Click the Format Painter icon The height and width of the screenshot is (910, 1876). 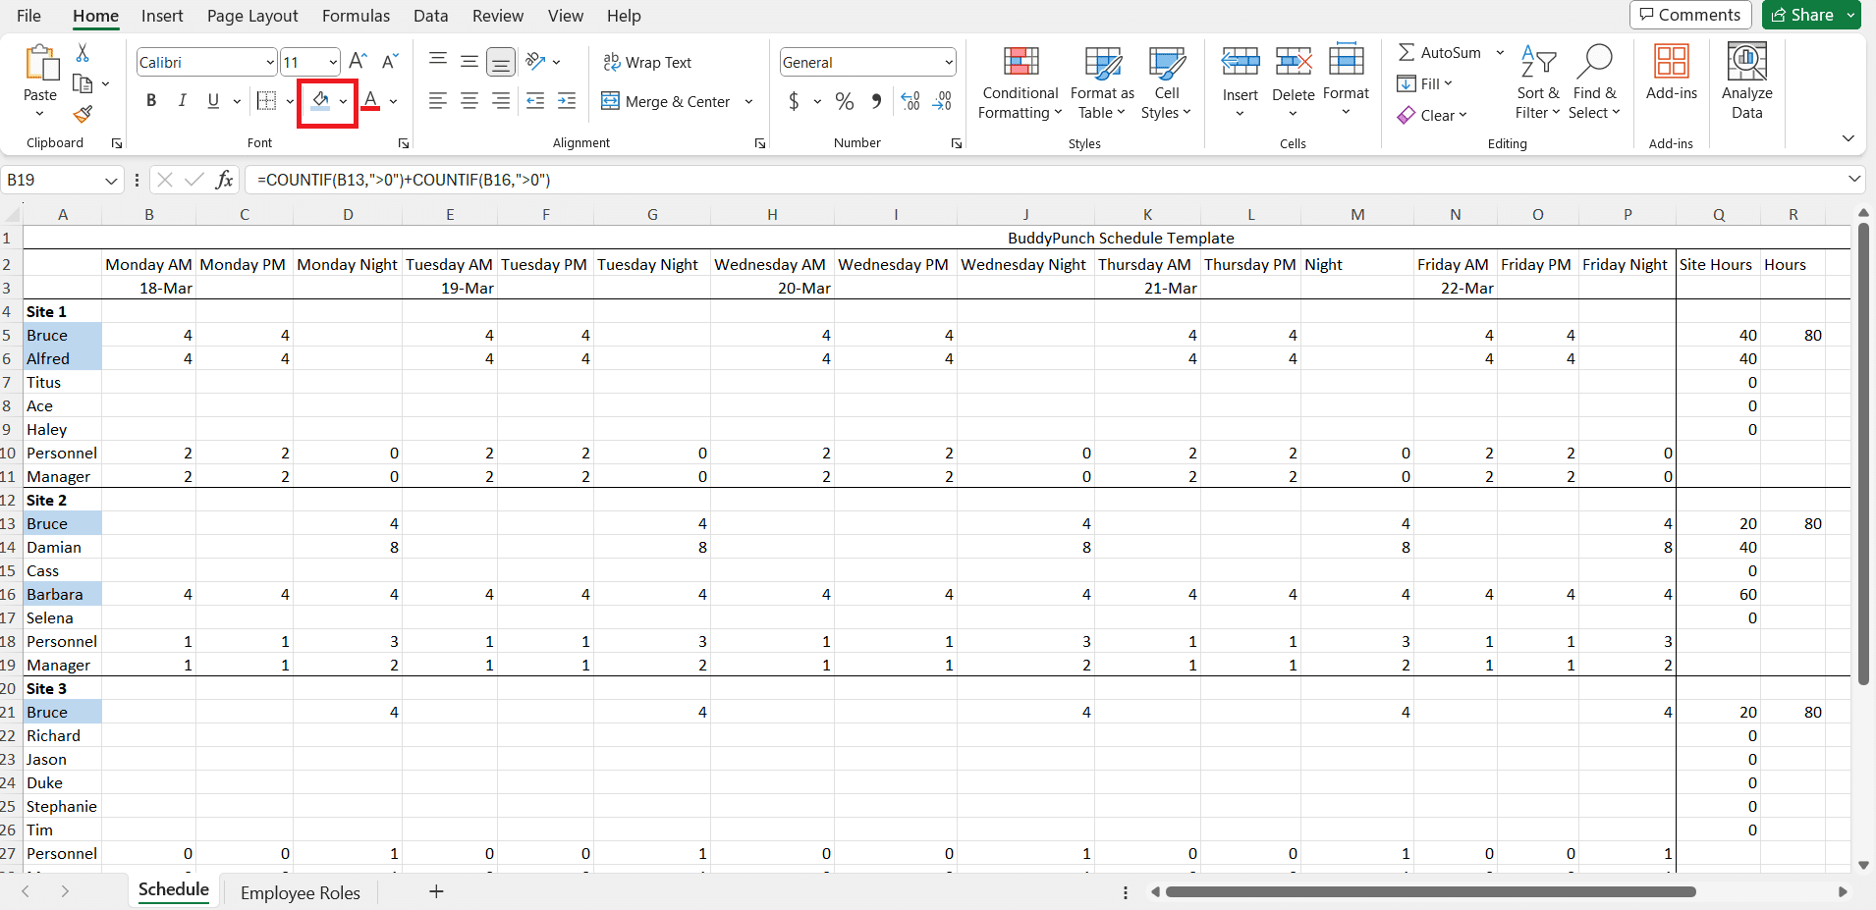(83, 115)
